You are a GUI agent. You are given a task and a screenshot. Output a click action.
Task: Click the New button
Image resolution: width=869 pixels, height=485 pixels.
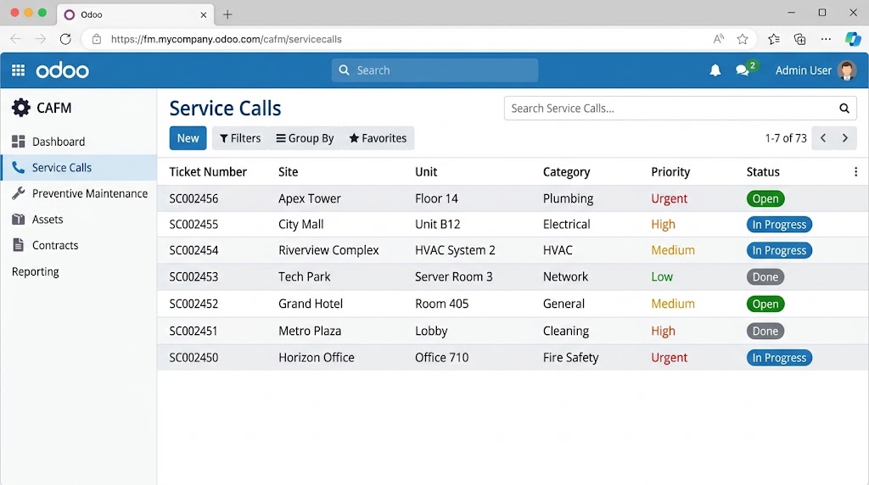click(x=188, y=138)
